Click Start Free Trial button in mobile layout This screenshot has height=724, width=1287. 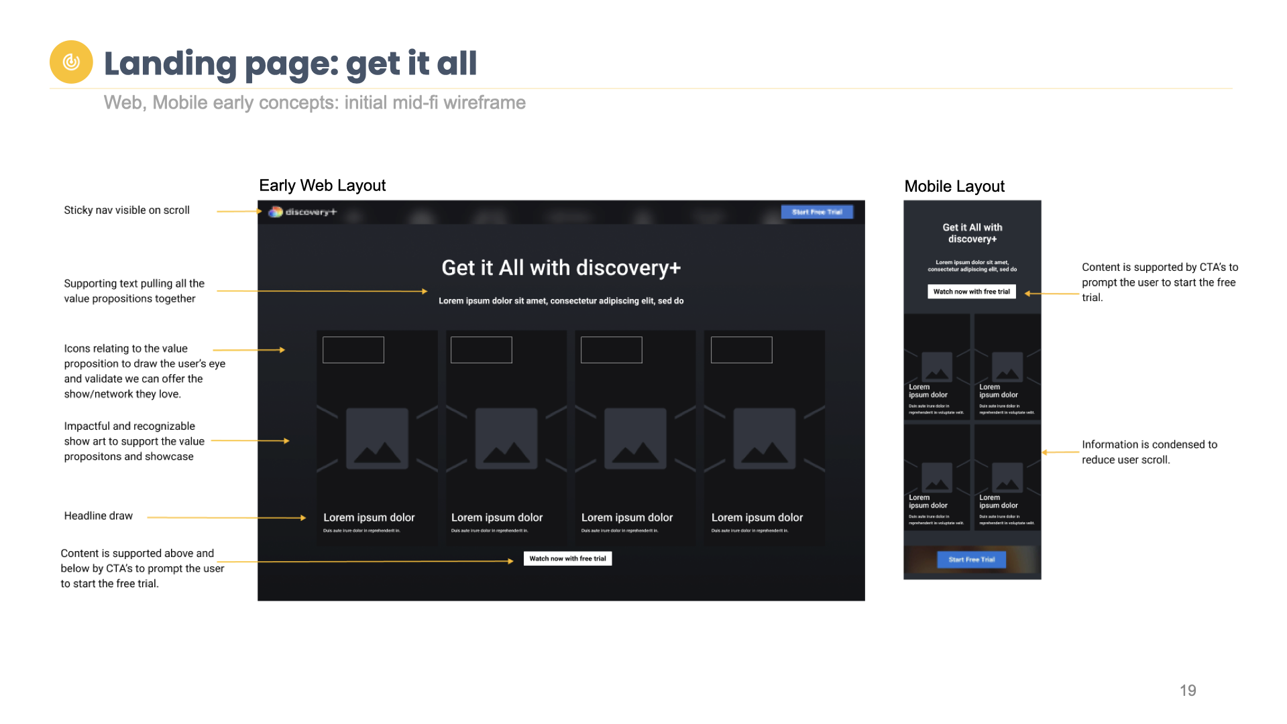(971, 559)
